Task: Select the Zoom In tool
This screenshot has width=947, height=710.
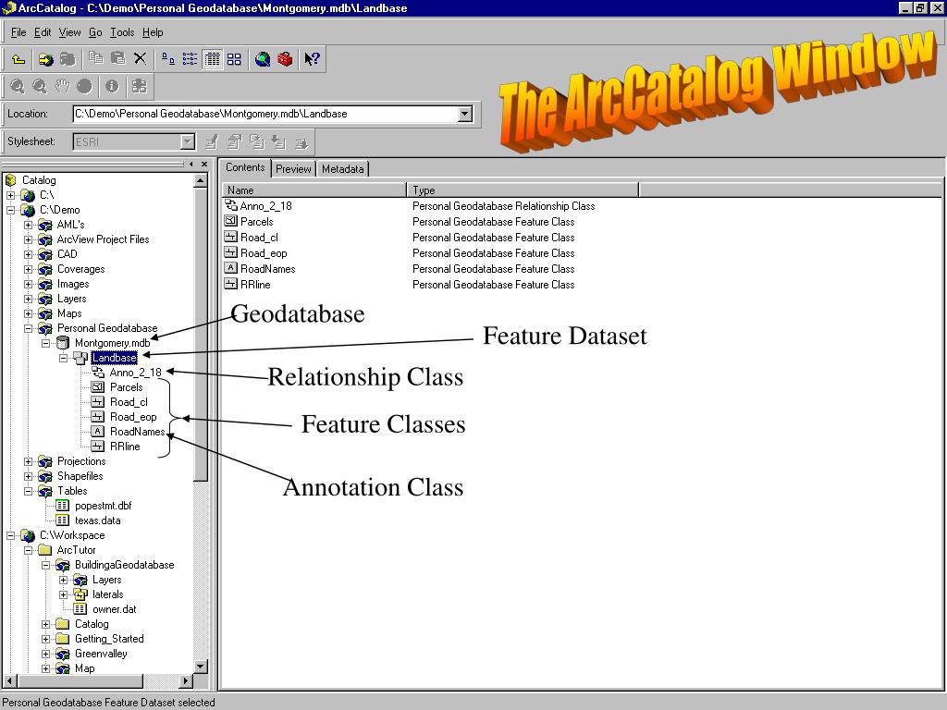Action: (17, 86)
